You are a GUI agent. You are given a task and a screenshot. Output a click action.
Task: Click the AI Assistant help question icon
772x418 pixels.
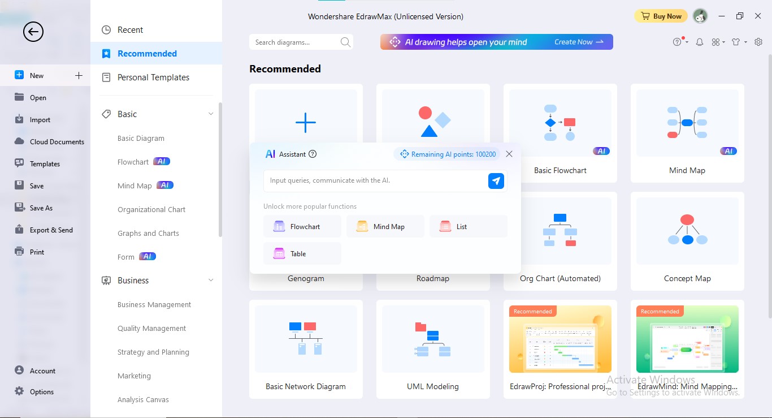[313, 154]
